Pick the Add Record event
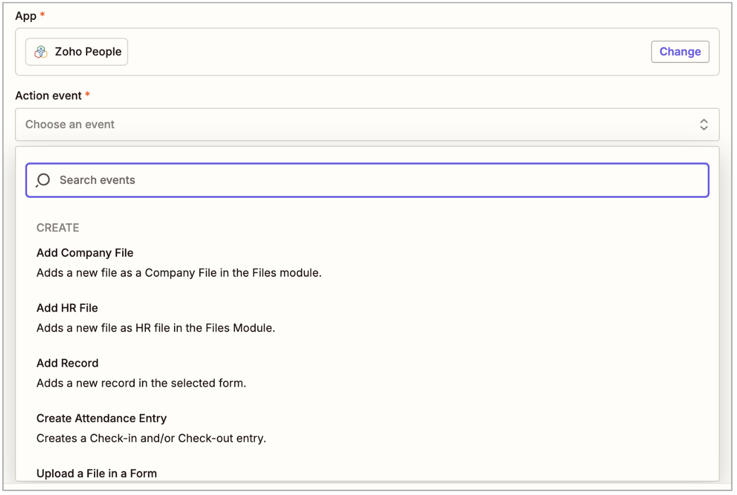Viewport: 737px width, 495px height. [67, 363]
